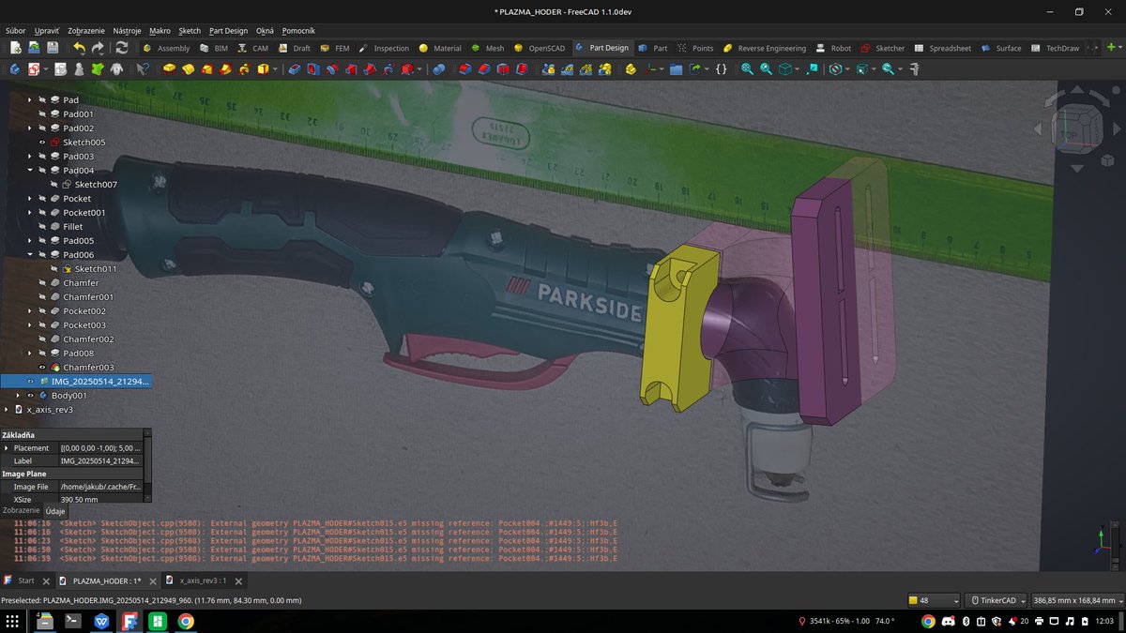The width and height of the screenshot is (1126, 633).
Task: Toggle visibility of Pocket002
Action: [x=42, y=311]
